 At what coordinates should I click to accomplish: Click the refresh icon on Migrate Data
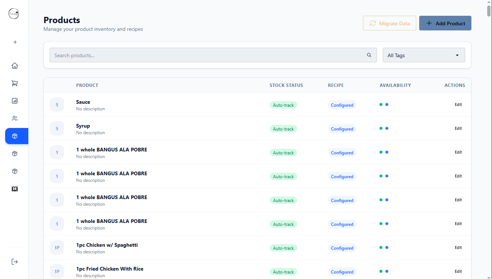[x=373, y=23]
